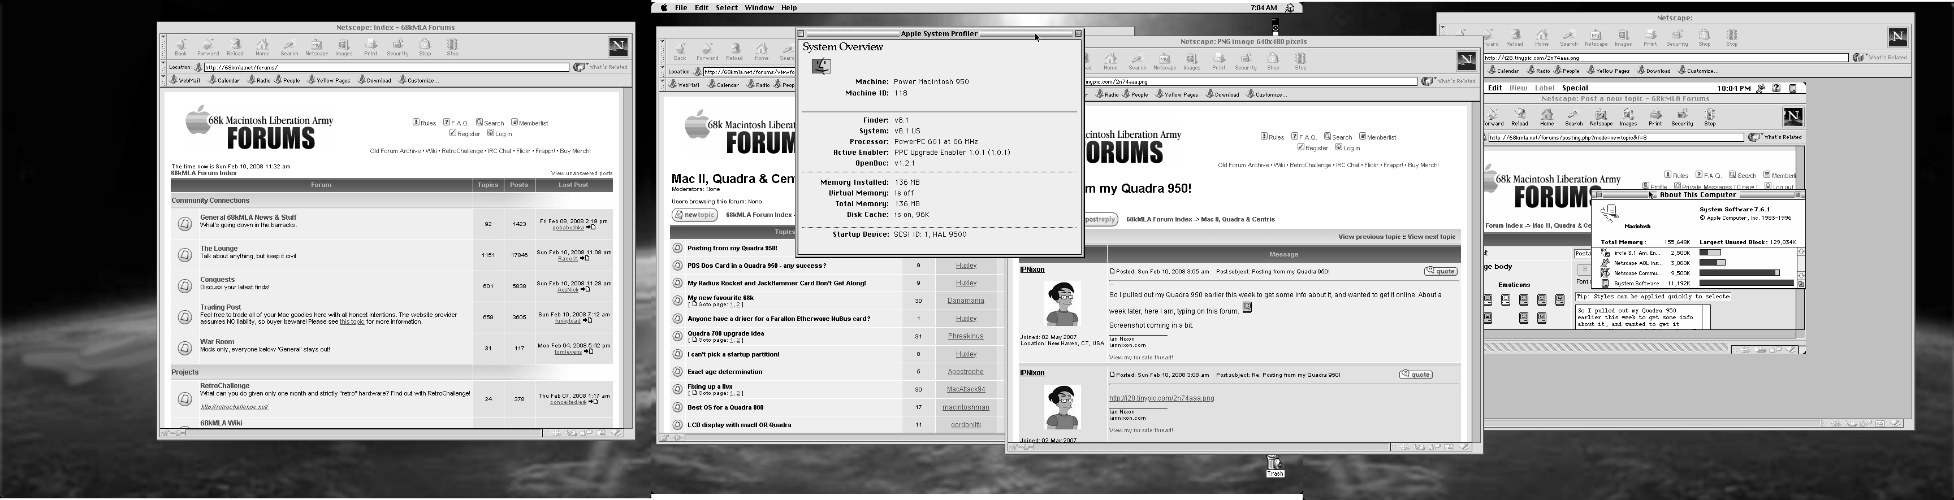
Task: Open the File menu
Action: pyautogui.click(x=681, y=7)
